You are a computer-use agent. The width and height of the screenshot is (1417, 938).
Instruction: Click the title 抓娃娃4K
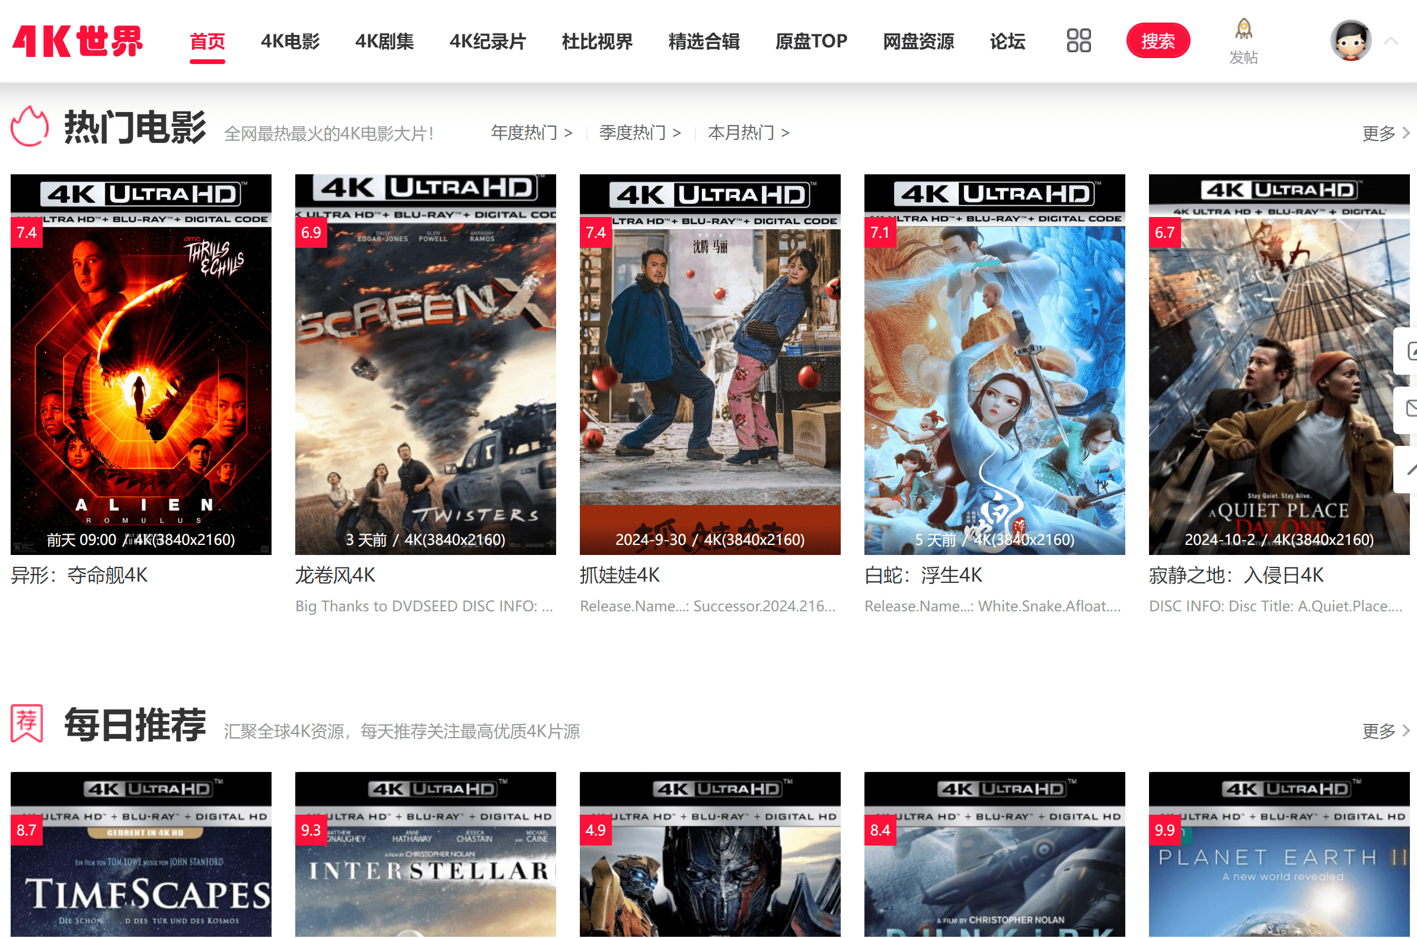[620, 575]
